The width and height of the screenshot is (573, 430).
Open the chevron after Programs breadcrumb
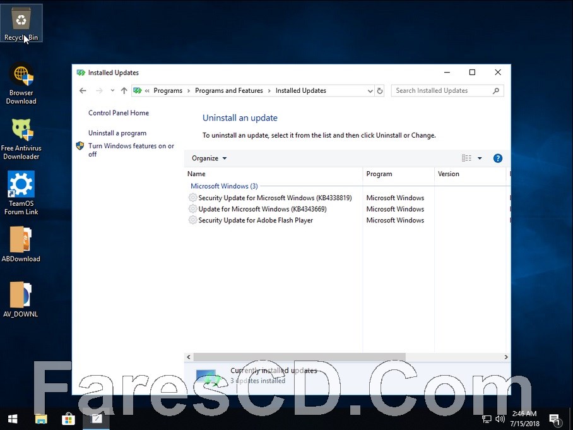189,91
